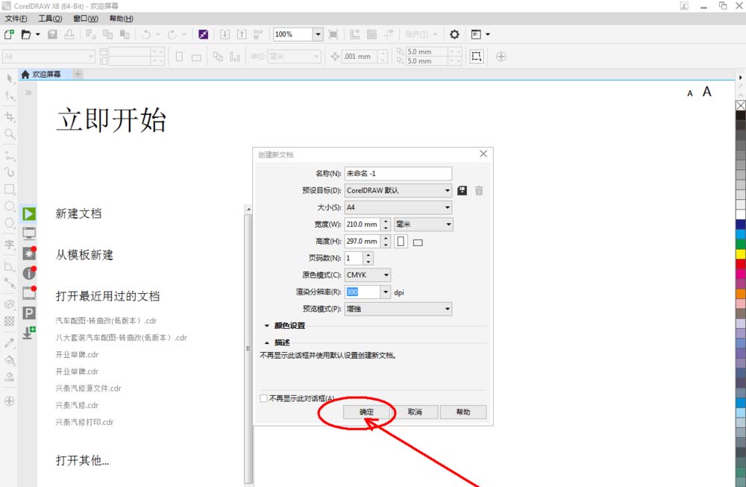Expand the toolbox with the double chevron
Image resolution: width=746 pixels, height=487 pixels.
pos(28,92)
